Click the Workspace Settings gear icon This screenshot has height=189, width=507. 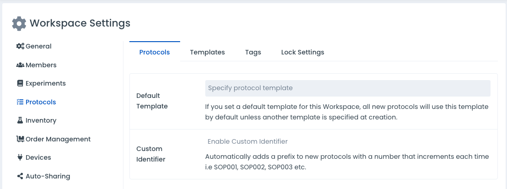(x=19, y=23)
